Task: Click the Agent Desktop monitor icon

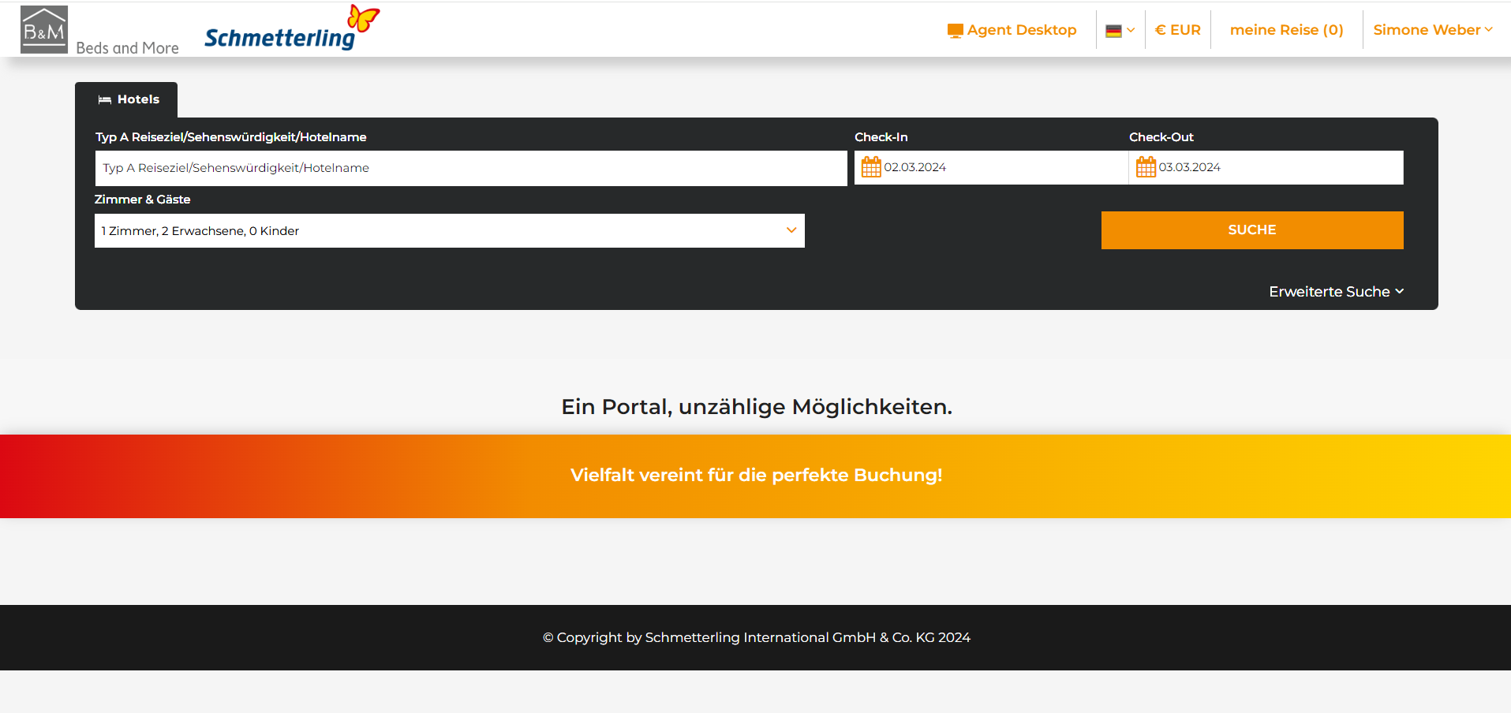Action: (x=955, y=31)
